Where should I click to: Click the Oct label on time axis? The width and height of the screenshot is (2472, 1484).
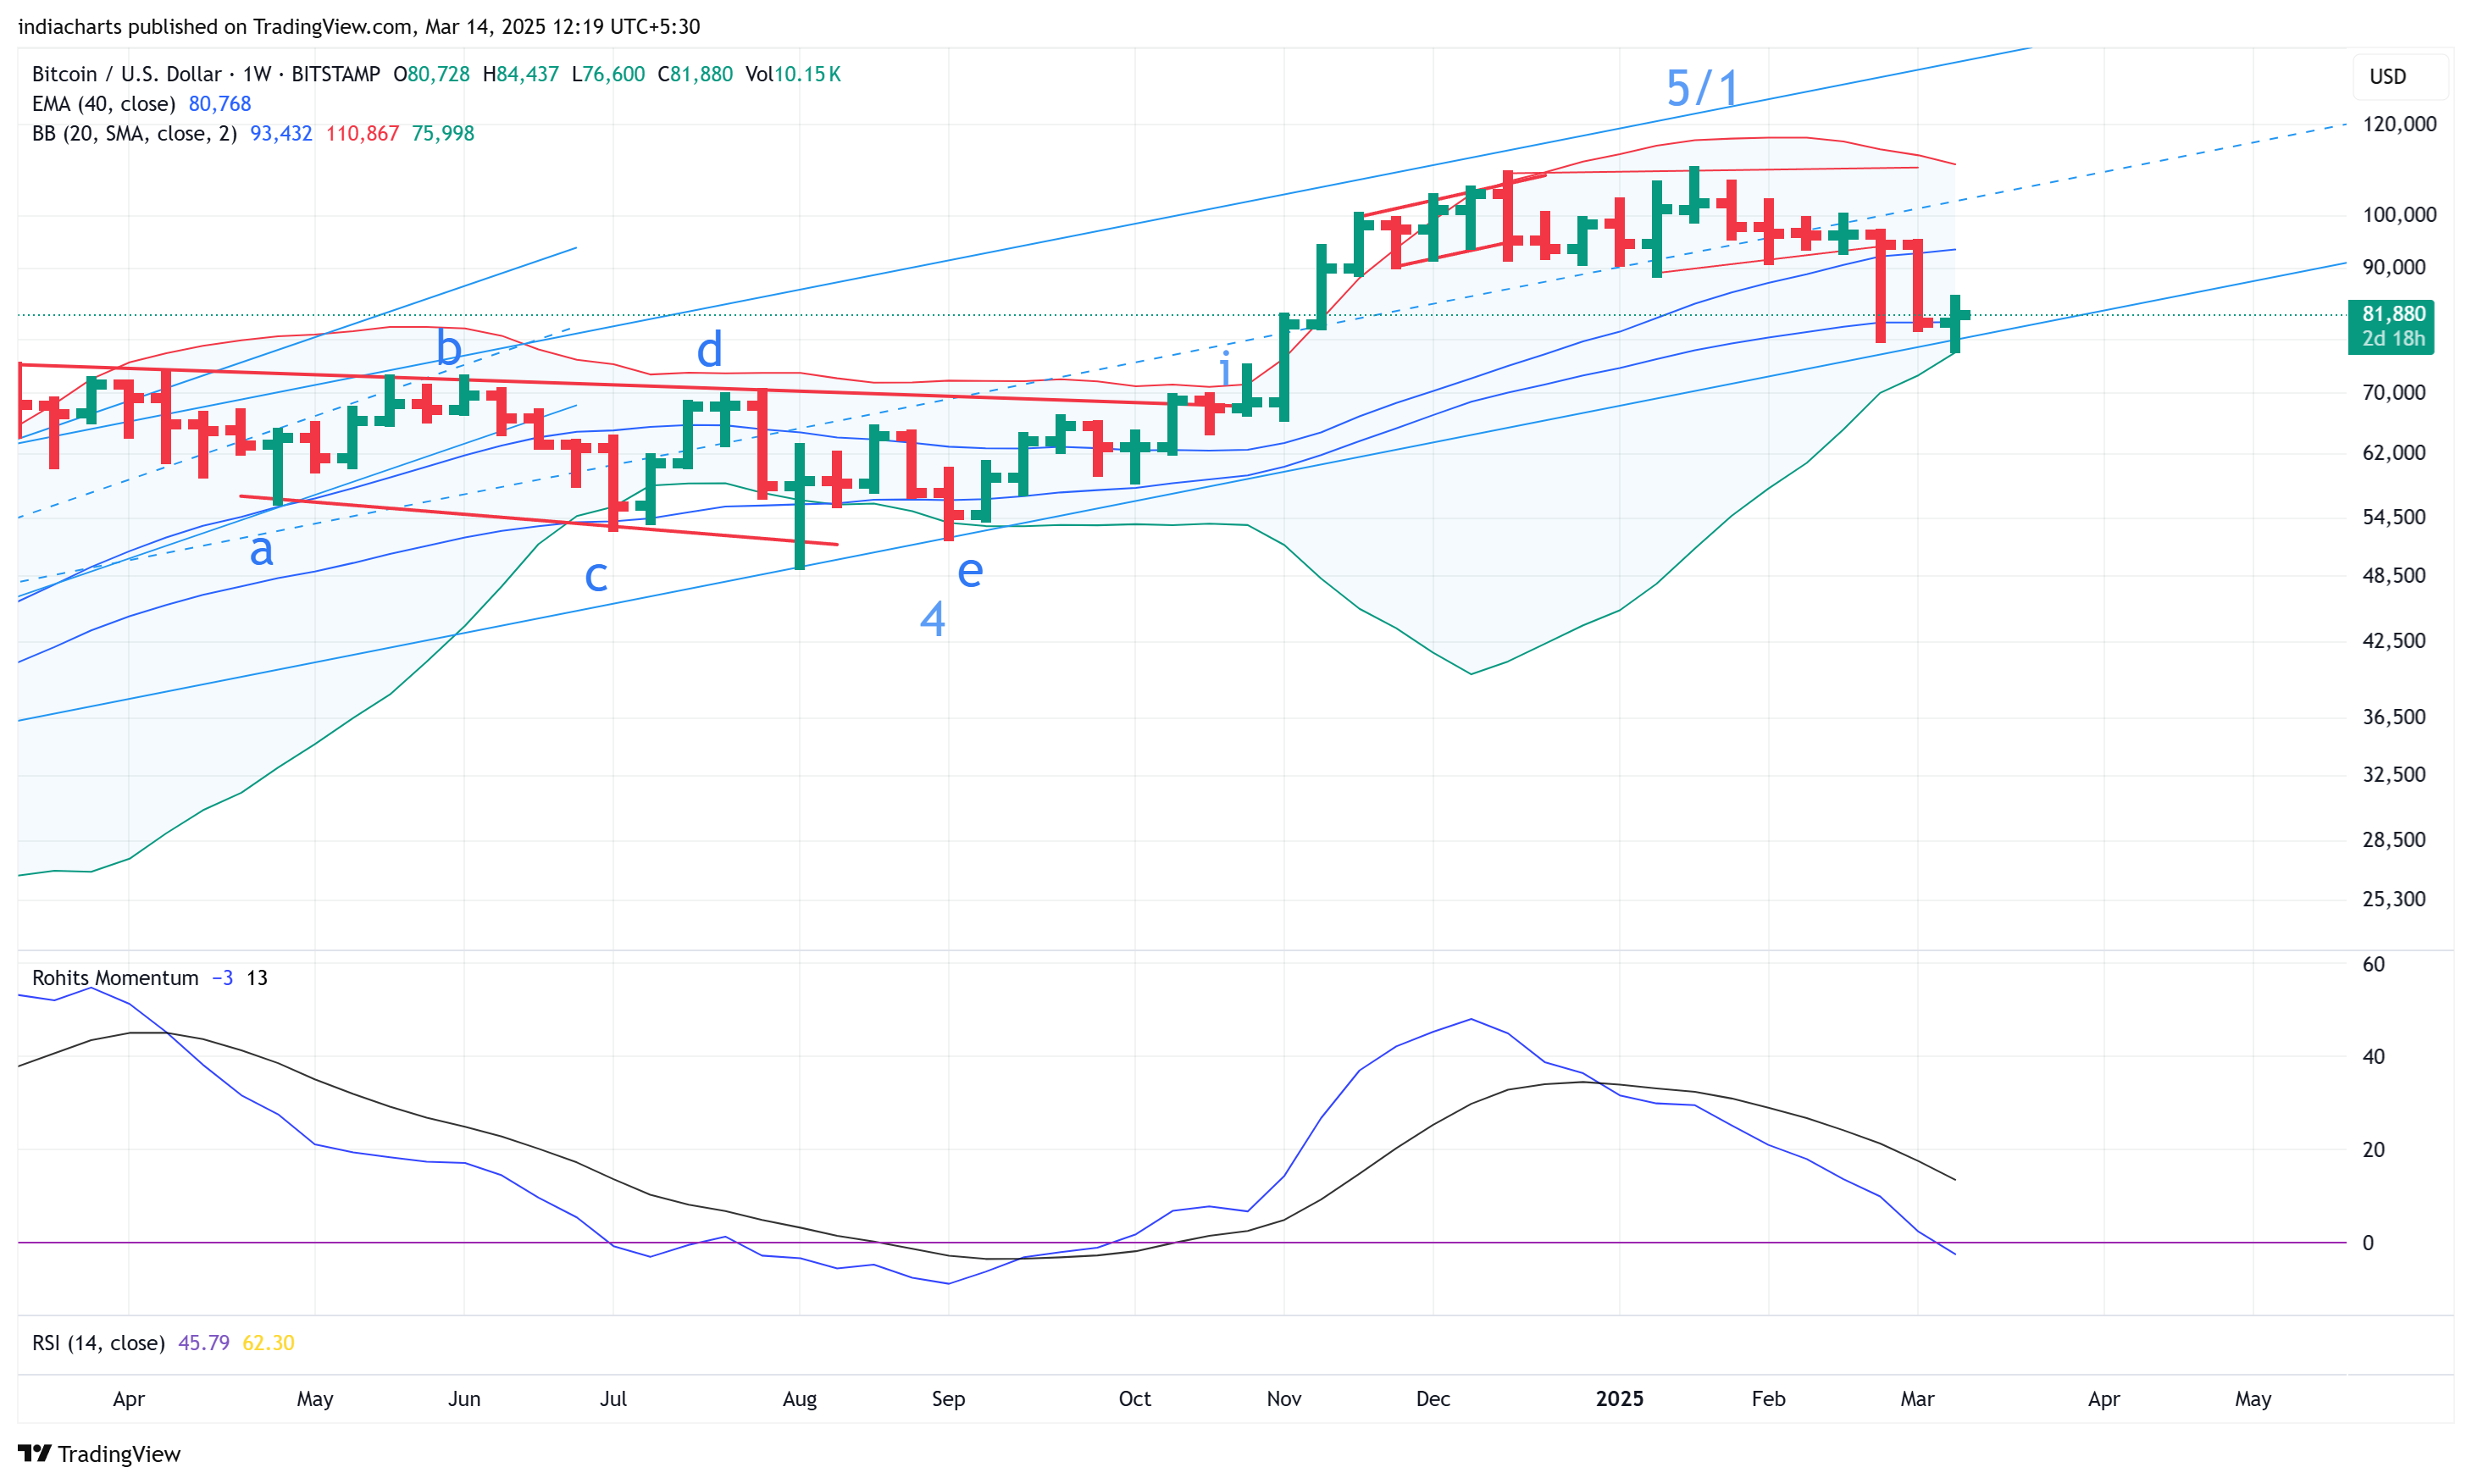coord(1134,1399)
